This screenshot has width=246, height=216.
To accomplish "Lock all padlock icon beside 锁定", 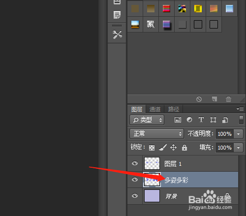I will click(184, 148).
